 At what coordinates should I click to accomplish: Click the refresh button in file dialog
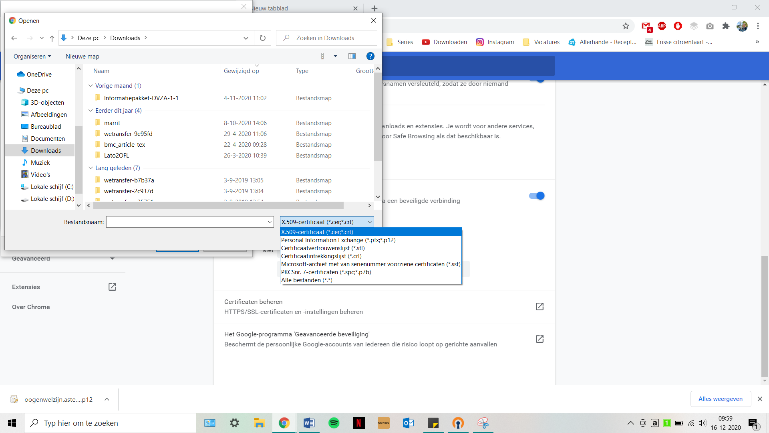pos(263,38)
